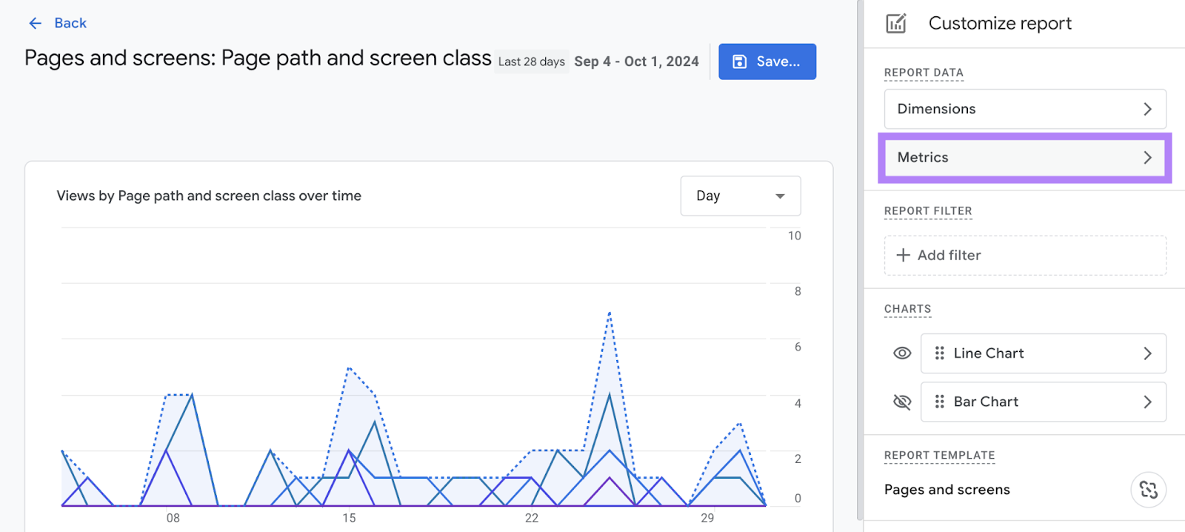Click the REPORT DATA heading
1185x532 pixels.
point(924,73)
